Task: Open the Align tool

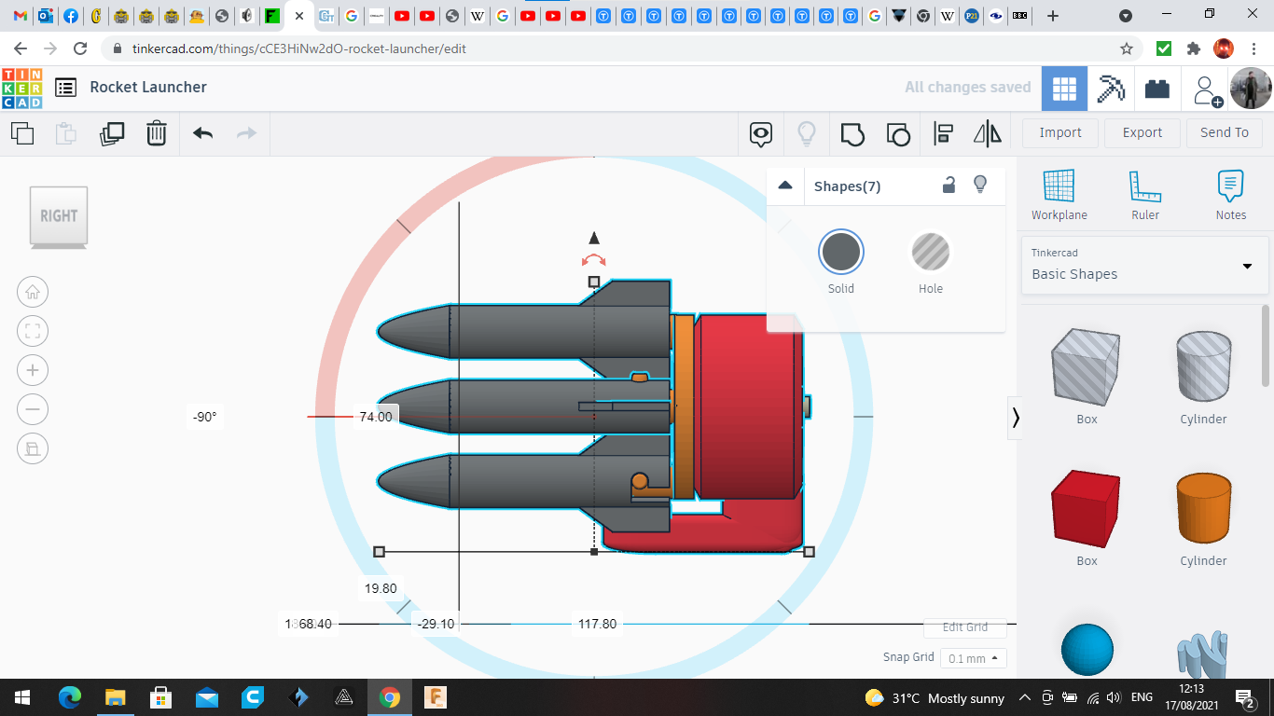Action: (943, 133)
